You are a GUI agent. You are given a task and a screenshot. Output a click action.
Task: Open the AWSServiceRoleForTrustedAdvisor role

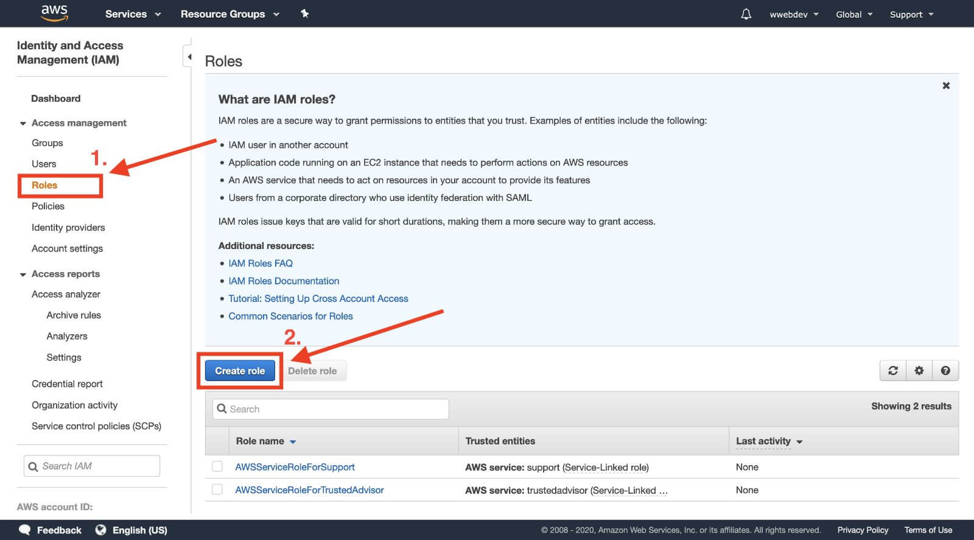pyautogui.click(x=309, y=490)
